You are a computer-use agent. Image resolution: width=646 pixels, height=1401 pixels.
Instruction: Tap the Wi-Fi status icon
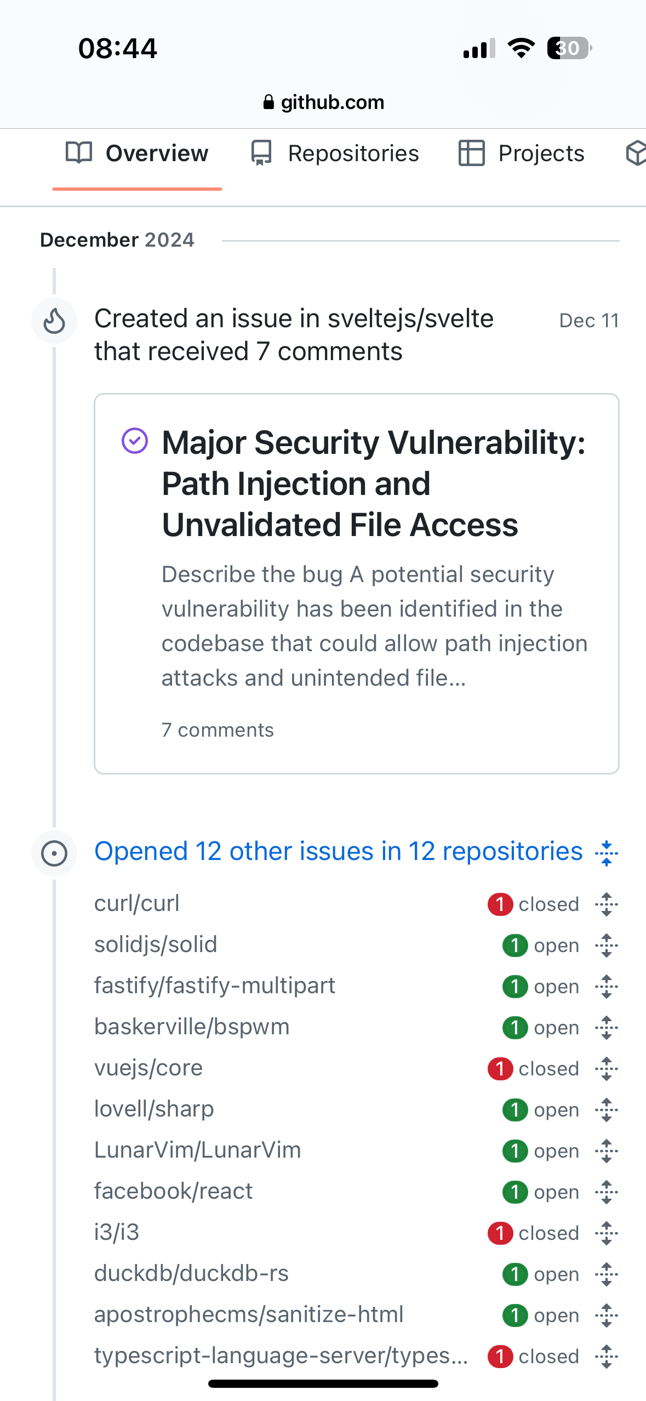[x=521, y=48]
